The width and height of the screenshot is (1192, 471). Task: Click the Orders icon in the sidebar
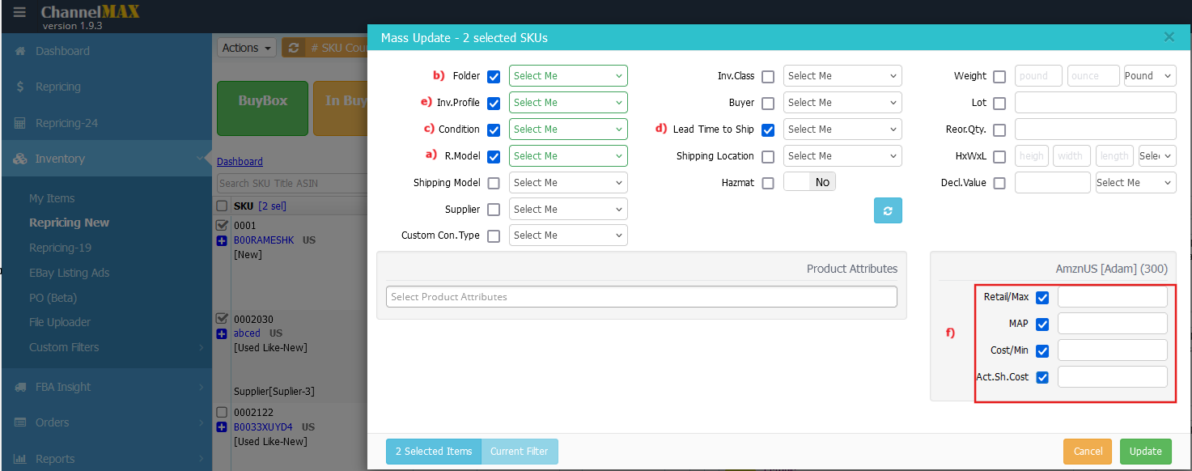(20, 422)
